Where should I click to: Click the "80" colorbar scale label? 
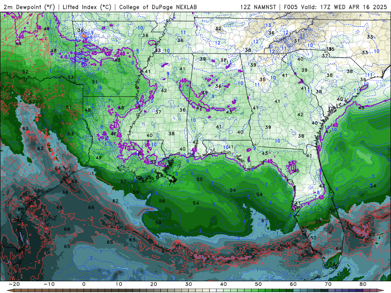(363, 284)
